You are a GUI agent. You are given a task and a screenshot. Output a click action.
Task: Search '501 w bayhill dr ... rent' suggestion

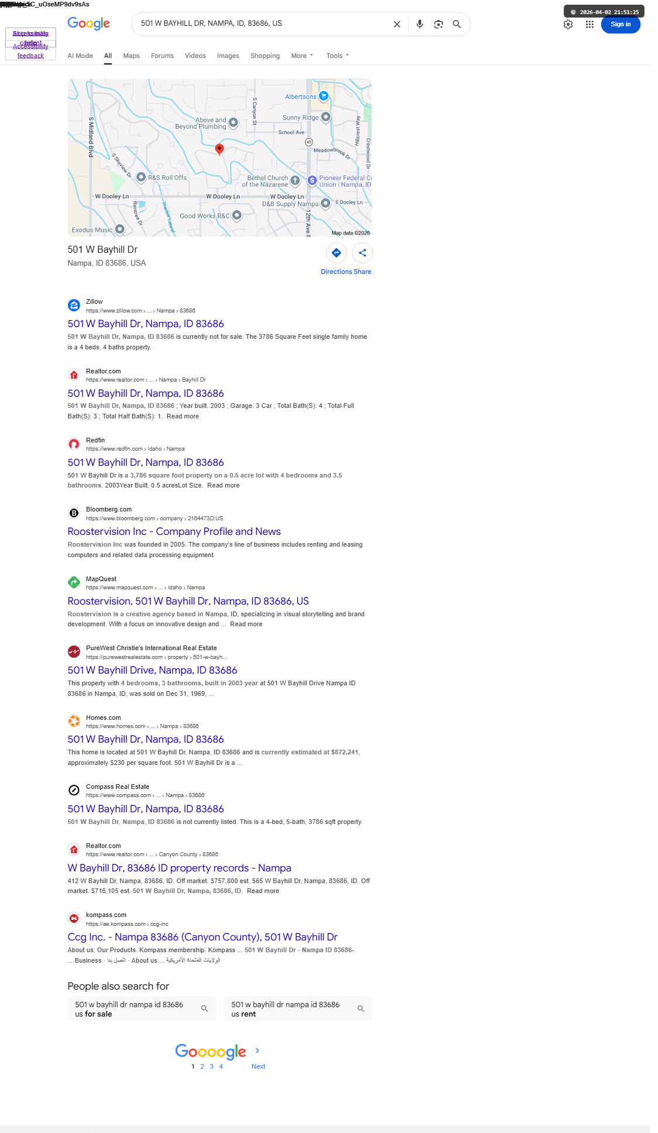point(298,1009)
